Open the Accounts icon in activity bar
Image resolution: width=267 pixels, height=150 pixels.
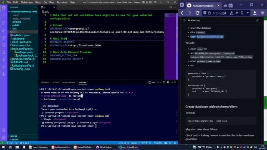pyautogui.click(x=4, y=130)
